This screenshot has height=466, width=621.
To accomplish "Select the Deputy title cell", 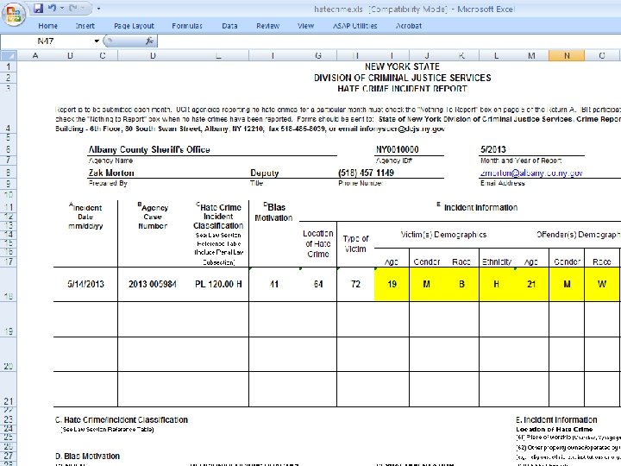I will [x=265, y=173].
